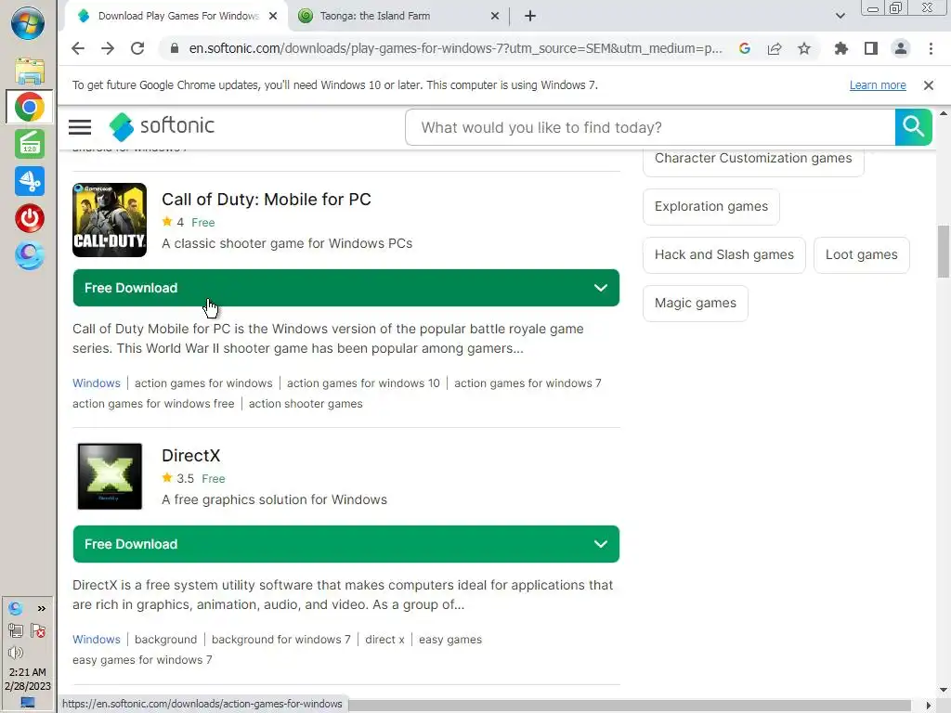Expand Call of Duty Free Download chevron

click(x=601, y=288)
